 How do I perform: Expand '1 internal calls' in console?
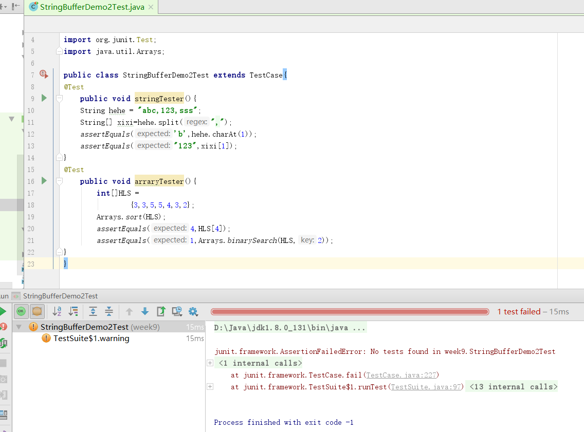[210, 363]
